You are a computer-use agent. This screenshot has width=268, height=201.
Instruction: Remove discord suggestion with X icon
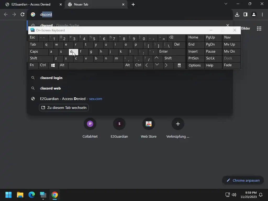(228, 25)
